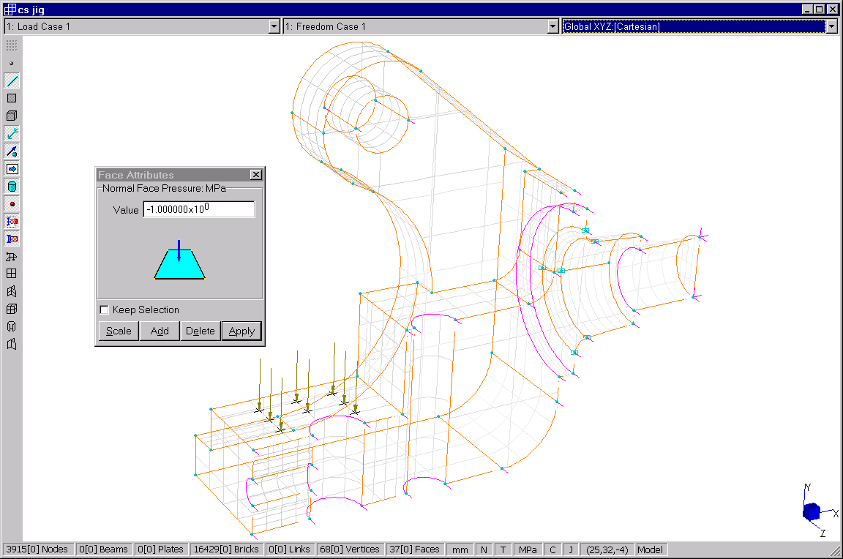Viewport: 843px width, 559px height.
Task: Open the Global XYZ coordinate system dropdown
Action: (831, 27)
